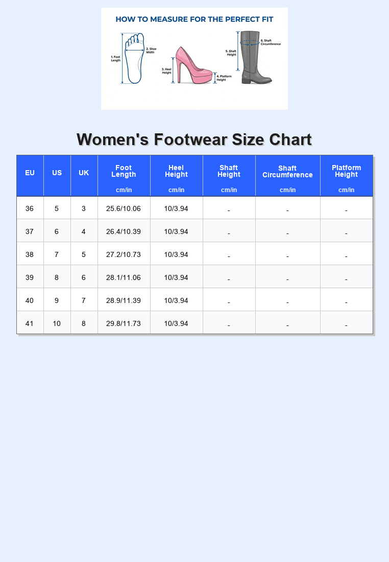389x562 pixels.
Task: Click the "How to Measure for the Perfect Fit" heading
Action: click(x=195, y=19)
